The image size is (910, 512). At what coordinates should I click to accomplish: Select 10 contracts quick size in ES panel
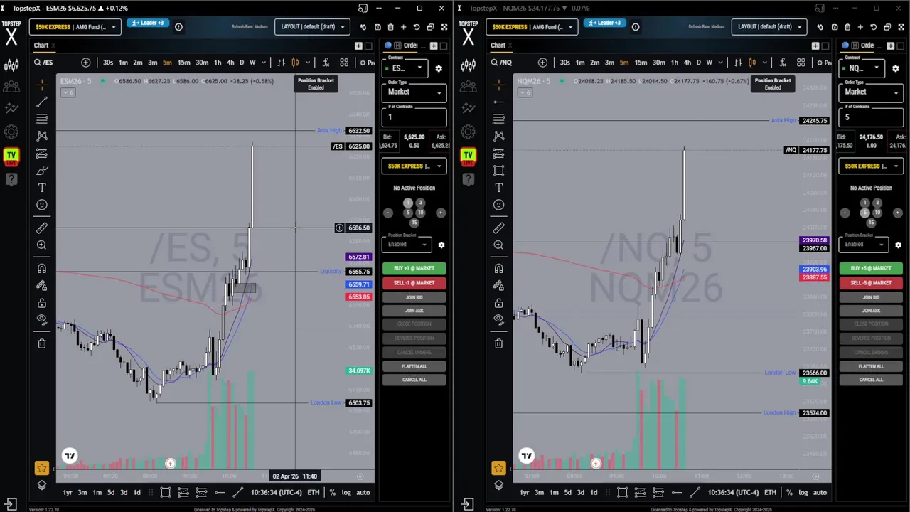pyautogui.click(x=420, y=213)
